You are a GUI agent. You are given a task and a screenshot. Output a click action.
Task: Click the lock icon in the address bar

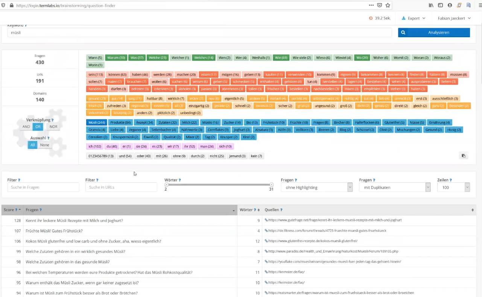click(x=11, y=6)
